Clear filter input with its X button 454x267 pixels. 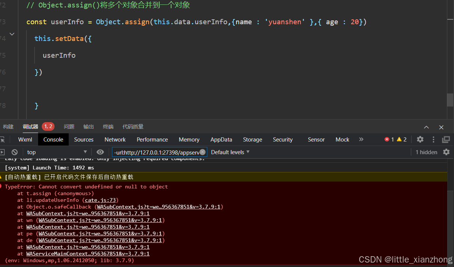[x=202, y=152]
